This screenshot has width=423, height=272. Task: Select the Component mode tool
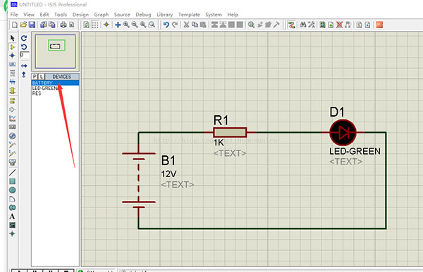tap(12, 47)
